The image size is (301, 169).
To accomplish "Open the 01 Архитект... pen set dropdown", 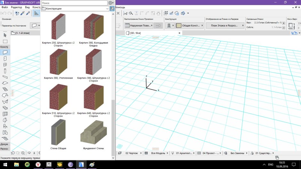I will point(184,153).
